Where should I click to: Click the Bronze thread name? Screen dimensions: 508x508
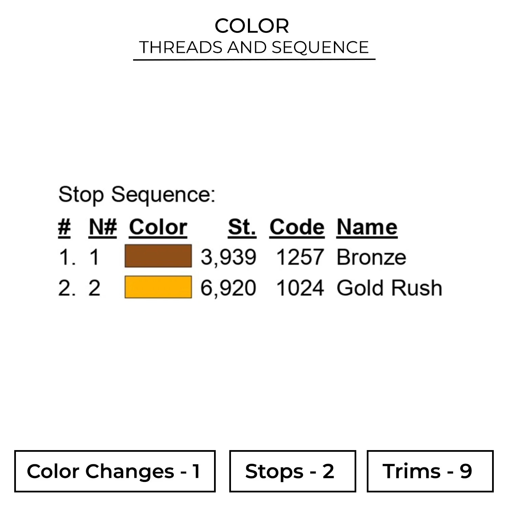pos(371,257)
